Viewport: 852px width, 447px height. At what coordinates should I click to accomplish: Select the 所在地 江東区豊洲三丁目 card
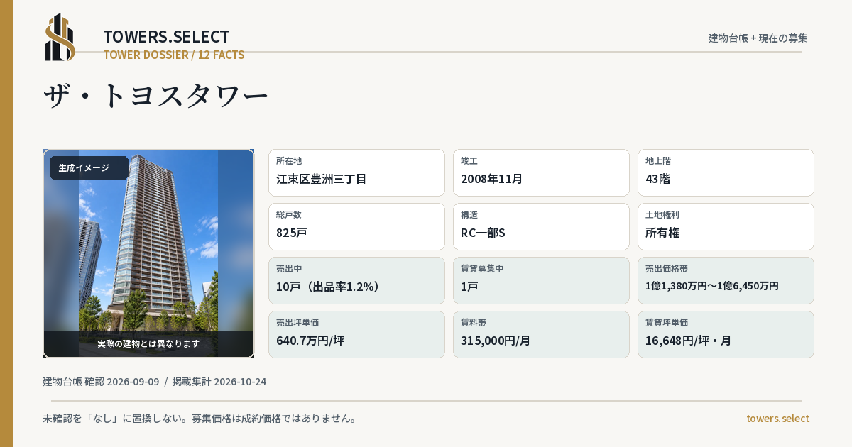tap(356, 172)
